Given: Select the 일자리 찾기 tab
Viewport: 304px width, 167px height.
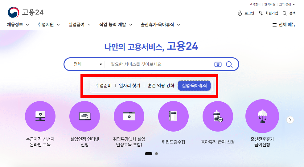Looking at the screenshot, I should click(x=129, y=86).
